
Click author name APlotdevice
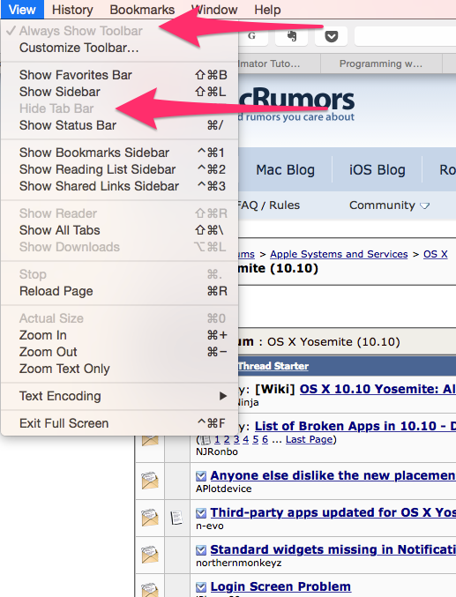click(x=224, y=489)
